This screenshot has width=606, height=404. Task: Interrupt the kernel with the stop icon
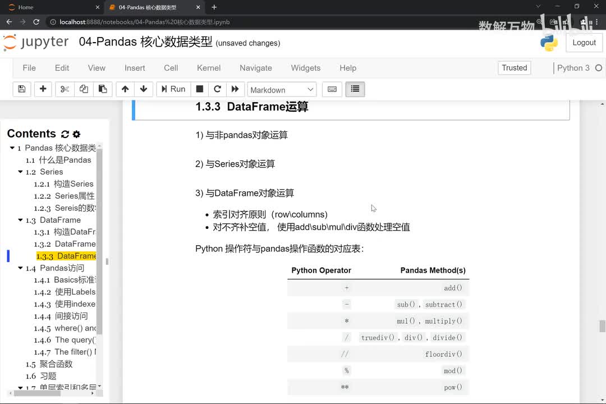click(199, 89)
